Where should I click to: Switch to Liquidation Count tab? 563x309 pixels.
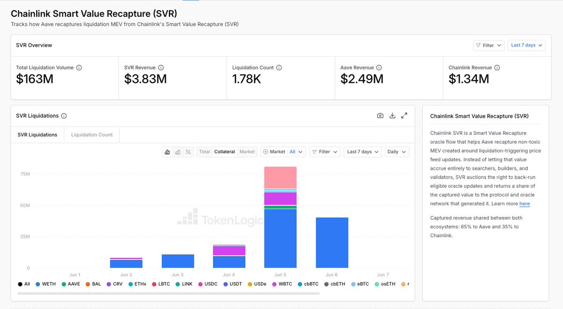pos(92,135)
